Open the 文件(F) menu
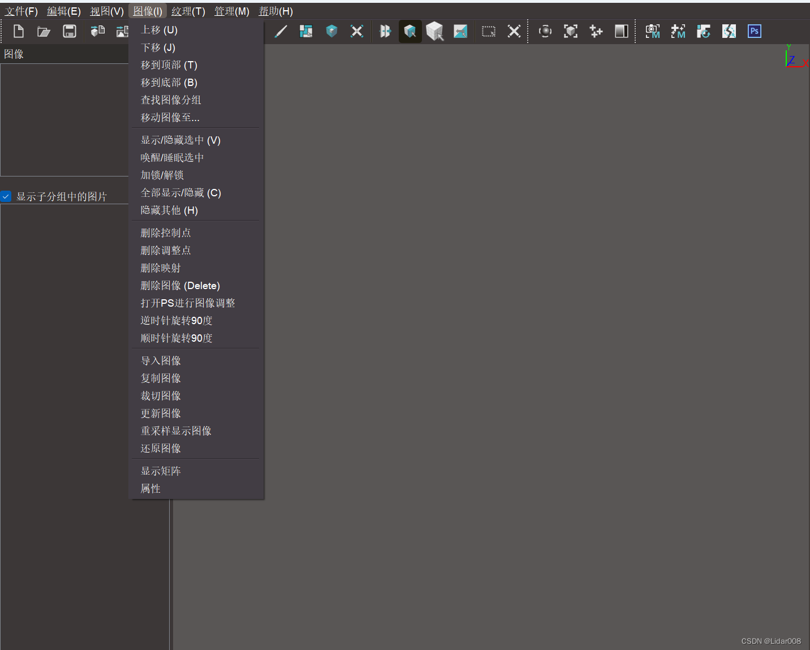Image resolution: width=810 pixels, height=650 pixels. [21, 11]
